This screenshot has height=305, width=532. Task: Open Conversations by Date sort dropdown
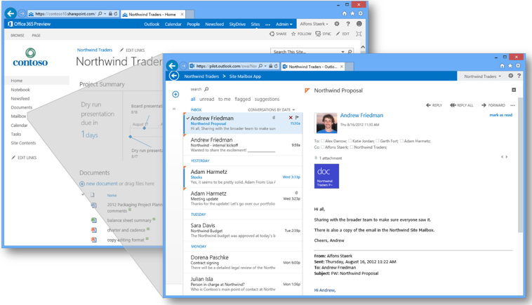(272, 110)
